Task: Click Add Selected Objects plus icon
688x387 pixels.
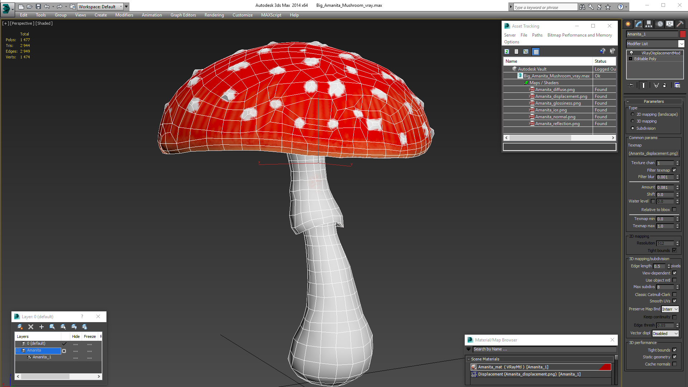Action: point(42,327)
